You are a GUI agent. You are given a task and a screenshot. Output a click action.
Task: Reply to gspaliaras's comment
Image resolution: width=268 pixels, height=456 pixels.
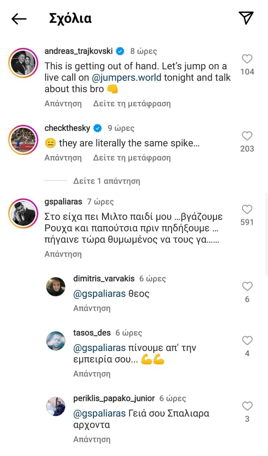pos(63,254)
